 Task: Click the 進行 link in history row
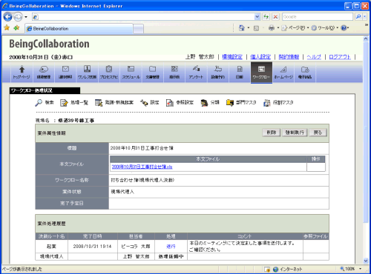click(171, 247)
